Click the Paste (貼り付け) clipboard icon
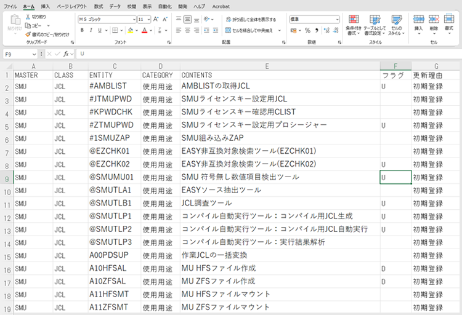The image size is (462, 315). (15, 20)
